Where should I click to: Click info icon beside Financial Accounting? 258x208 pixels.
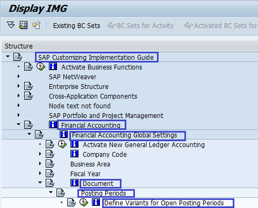(x=53, y=124)
